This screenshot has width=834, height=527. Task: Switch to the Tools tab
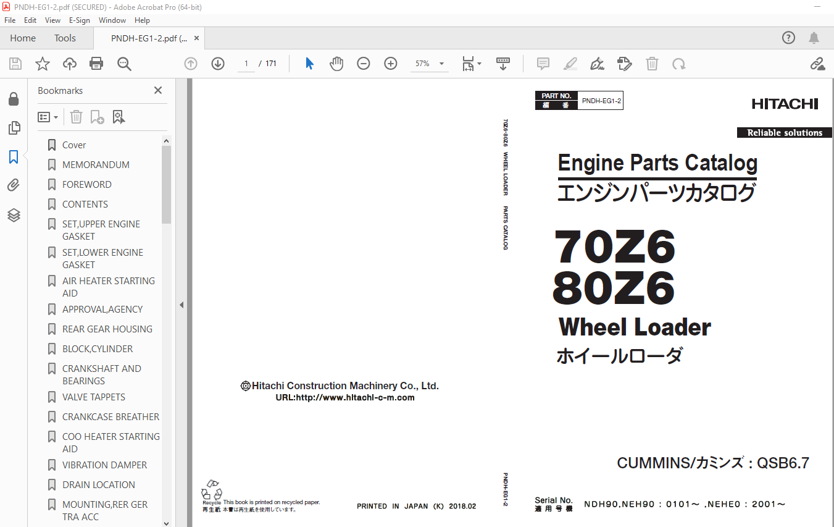(65, 38)
